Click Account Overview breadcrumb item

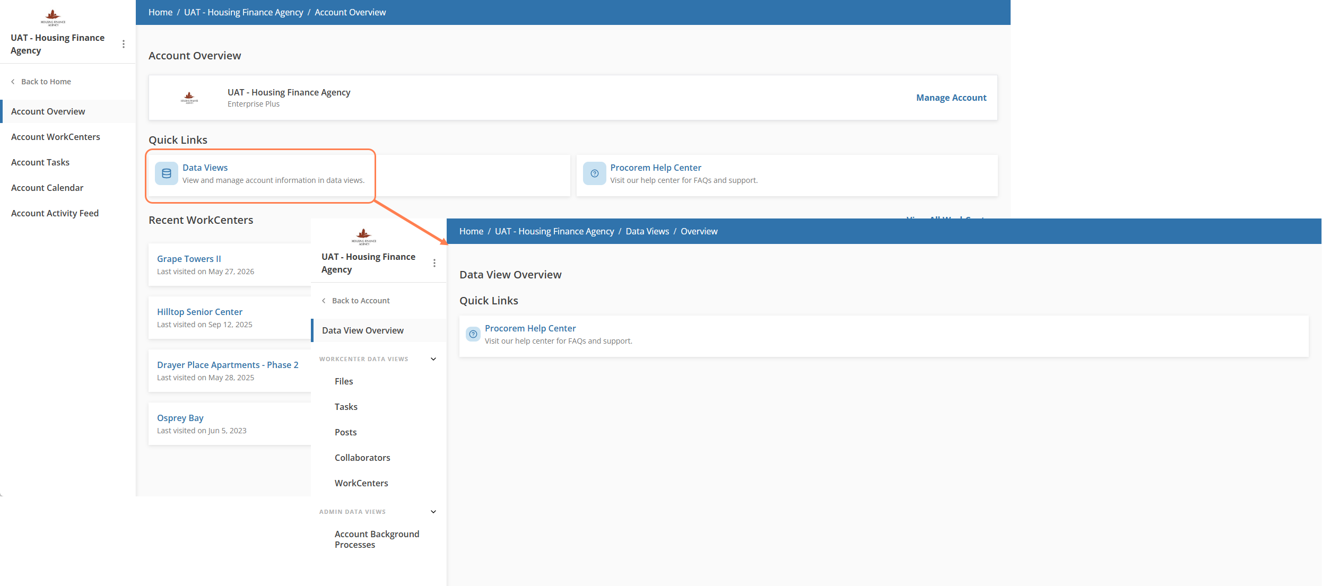pos(350,12)
